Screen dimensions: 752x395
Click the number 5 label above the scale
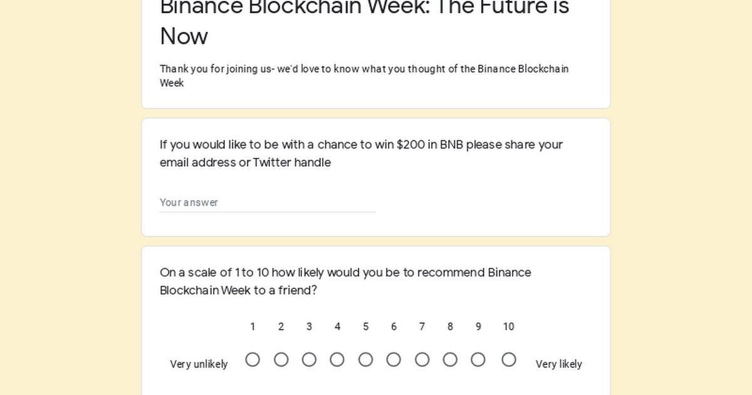point(365,327)
